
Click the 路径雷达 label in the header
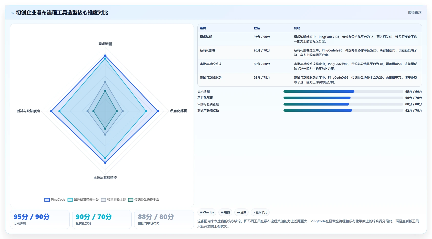(415, 12)
